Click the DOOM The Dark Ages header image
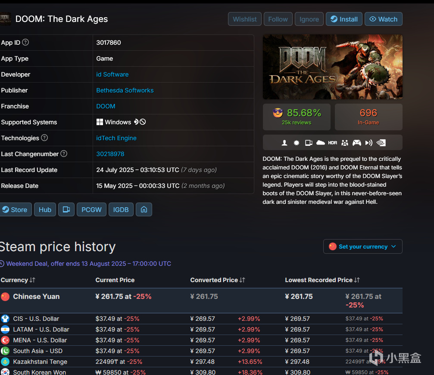Screen dimensions: 434x375 click(332, 67)
